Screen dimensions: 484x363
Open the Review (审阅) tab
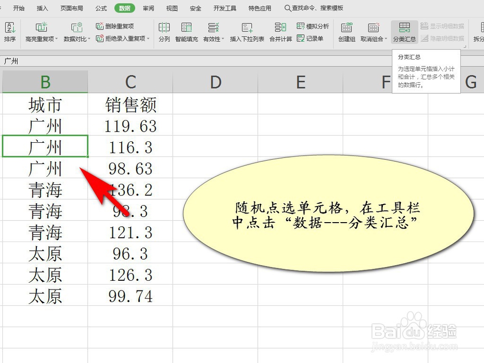click(149, 8)
